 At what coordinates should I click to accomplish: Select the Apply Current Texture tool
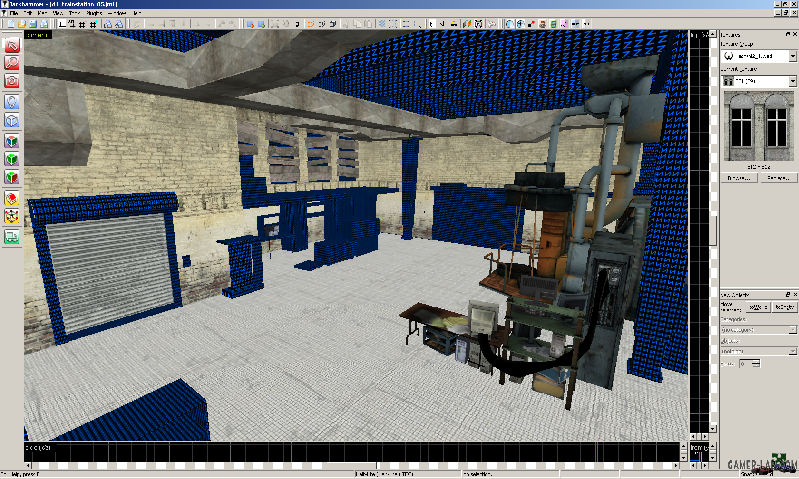pyautogui.click(x=12, y=159)
